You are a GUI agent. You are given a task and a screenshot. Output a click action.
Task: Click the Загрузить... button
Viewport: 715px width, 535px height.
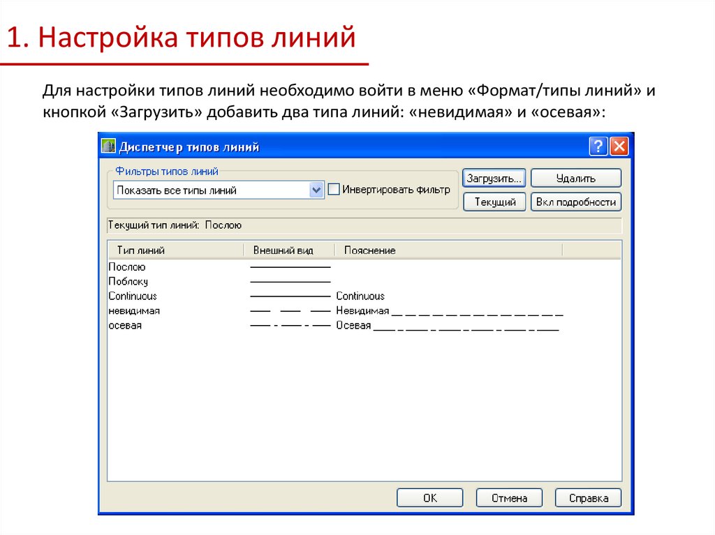[494, 178]
